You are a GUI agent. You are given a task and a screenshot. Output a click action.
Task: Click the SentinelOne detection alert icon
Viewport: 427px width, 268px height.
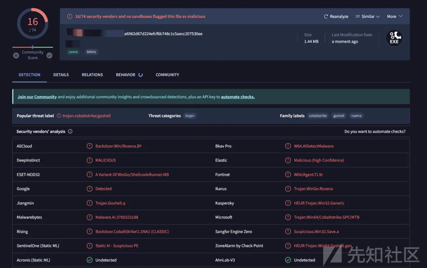[x=90, y=246]
